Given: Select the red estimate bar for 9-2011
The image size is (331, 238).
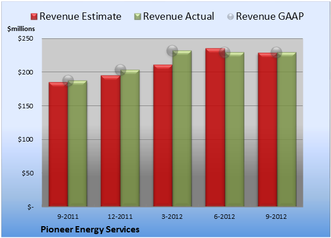Looking at the screenshot, I should click(x=59, y=144).
